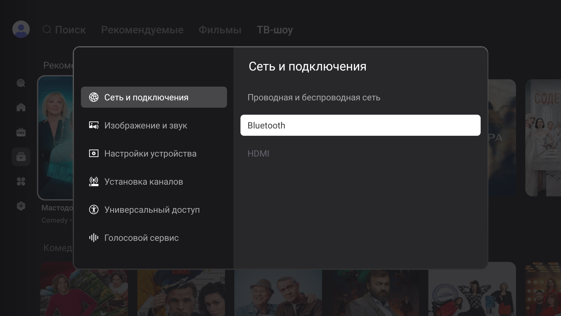Open the Рекомендуемые tab

pyautogui.click(x=142, y=30)
